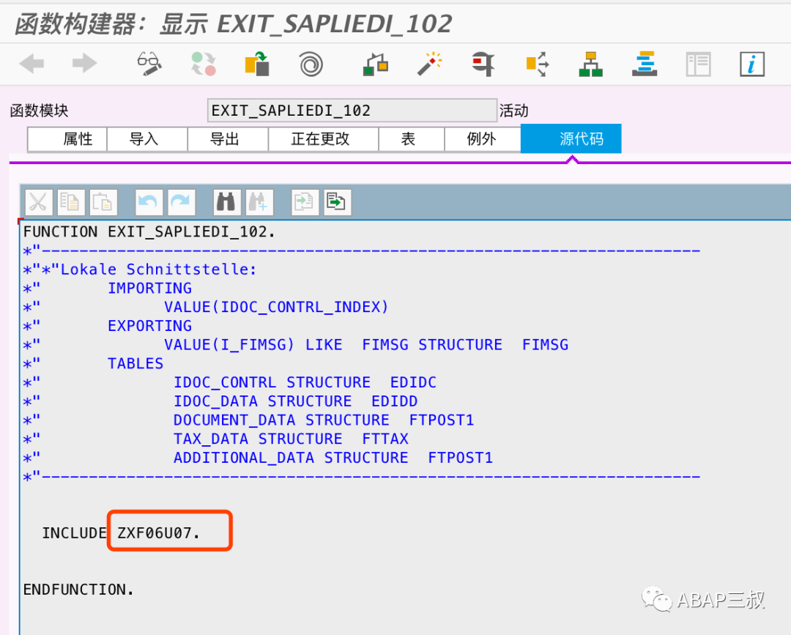This screenshot has width=791, height=635.
Task: Click the green-arrow pattern editor icon
Action: [337, 203]
